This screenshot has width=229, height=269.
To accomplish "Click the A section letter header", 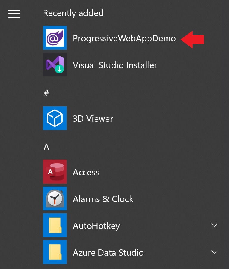I will click(47, 147).
